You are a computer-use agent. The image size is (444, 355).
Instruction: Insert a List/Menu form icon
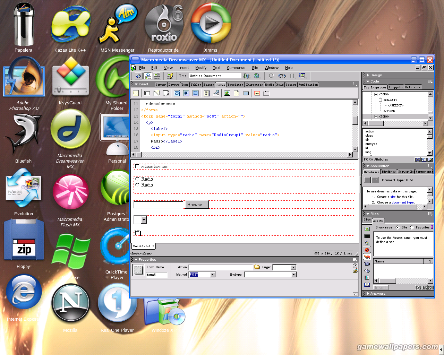(207, 93)
